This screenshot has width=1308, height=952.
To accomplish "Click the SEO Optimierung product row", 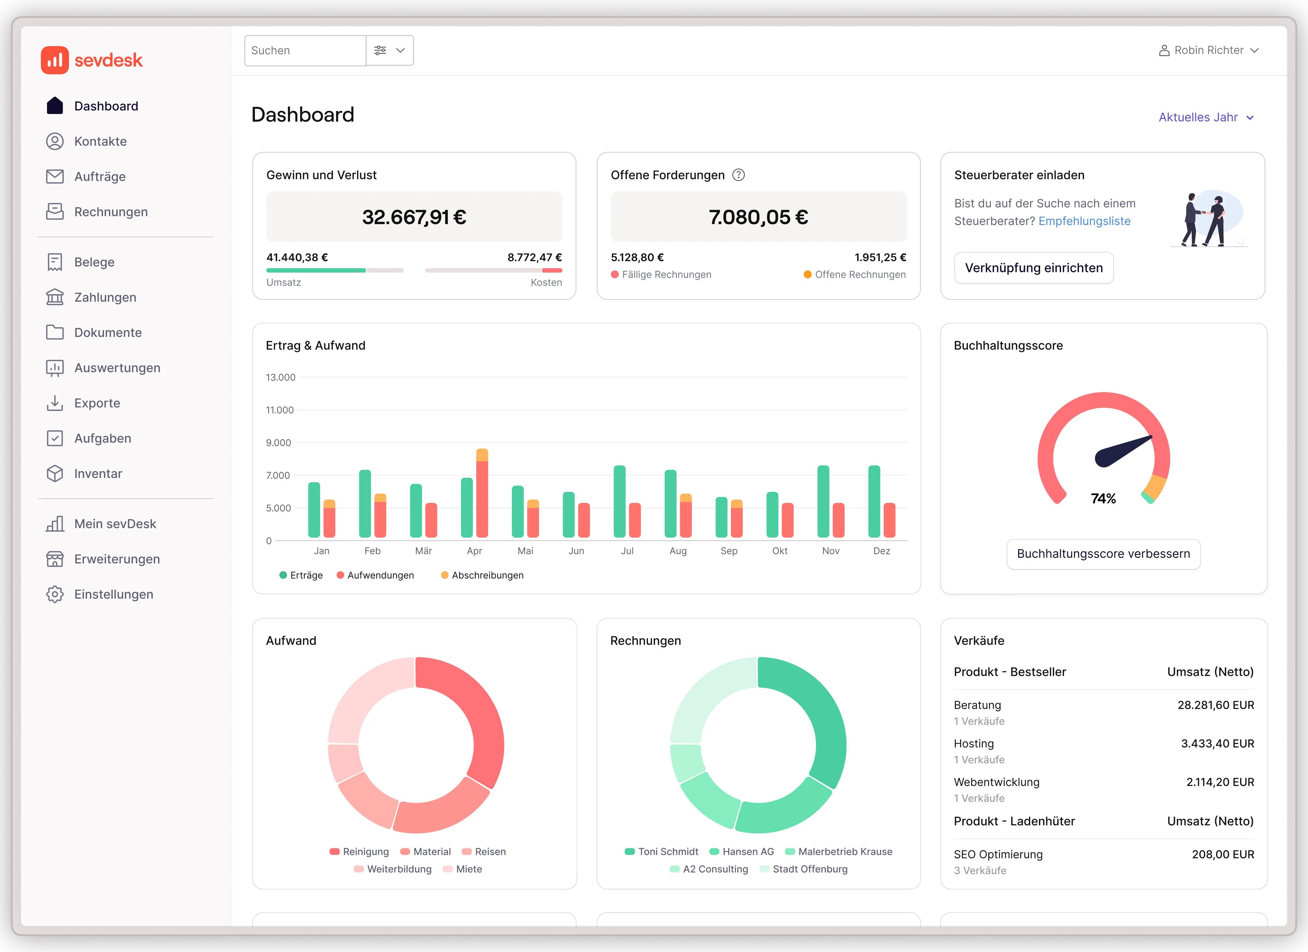I will click(x=1104, y=862).
